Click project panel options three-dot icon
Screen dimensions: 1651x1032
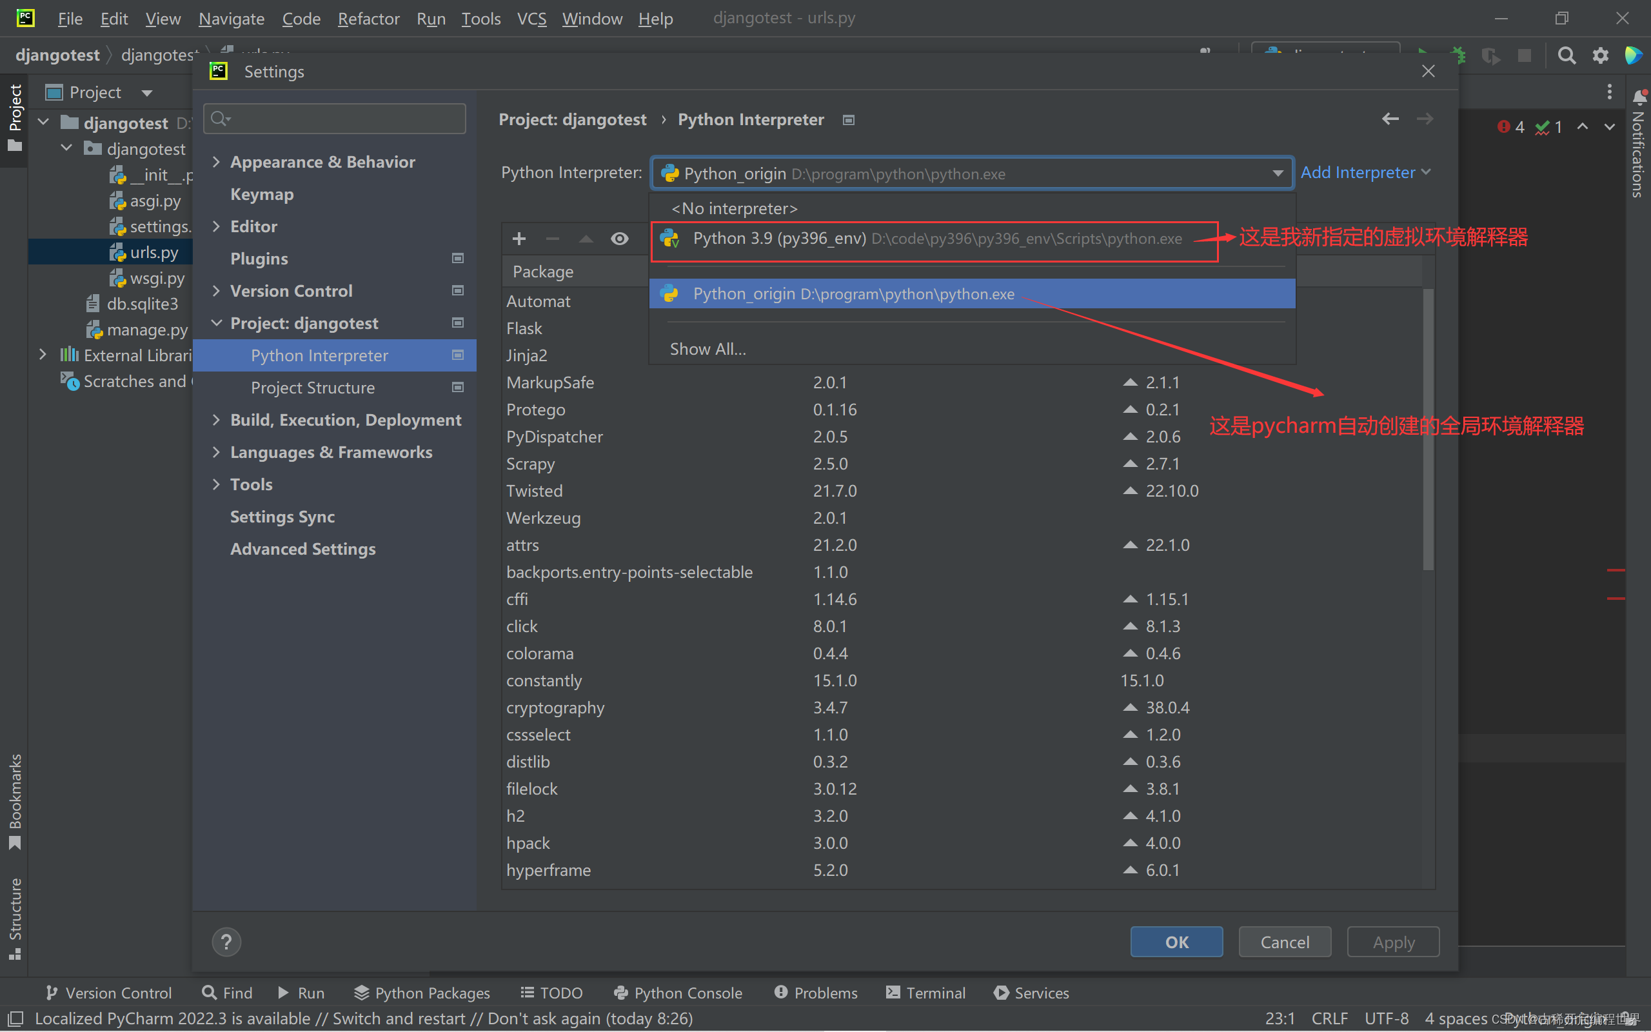click(1609, 92)
